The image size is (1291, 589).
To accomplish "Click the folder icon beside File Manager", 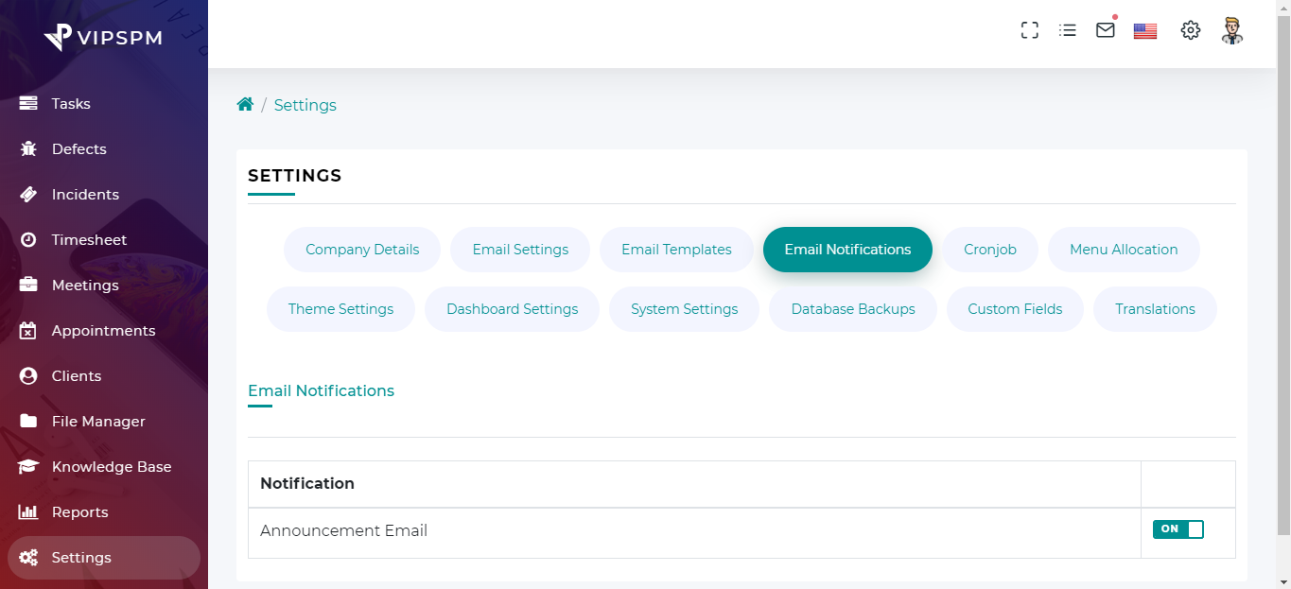I will point(28,422).
